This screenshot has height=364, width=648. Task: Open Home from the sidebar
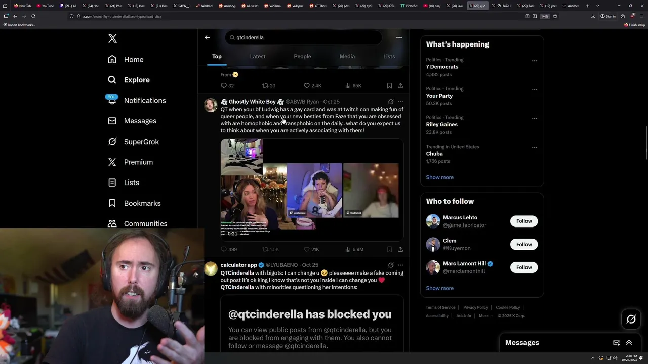pos(126,59)
